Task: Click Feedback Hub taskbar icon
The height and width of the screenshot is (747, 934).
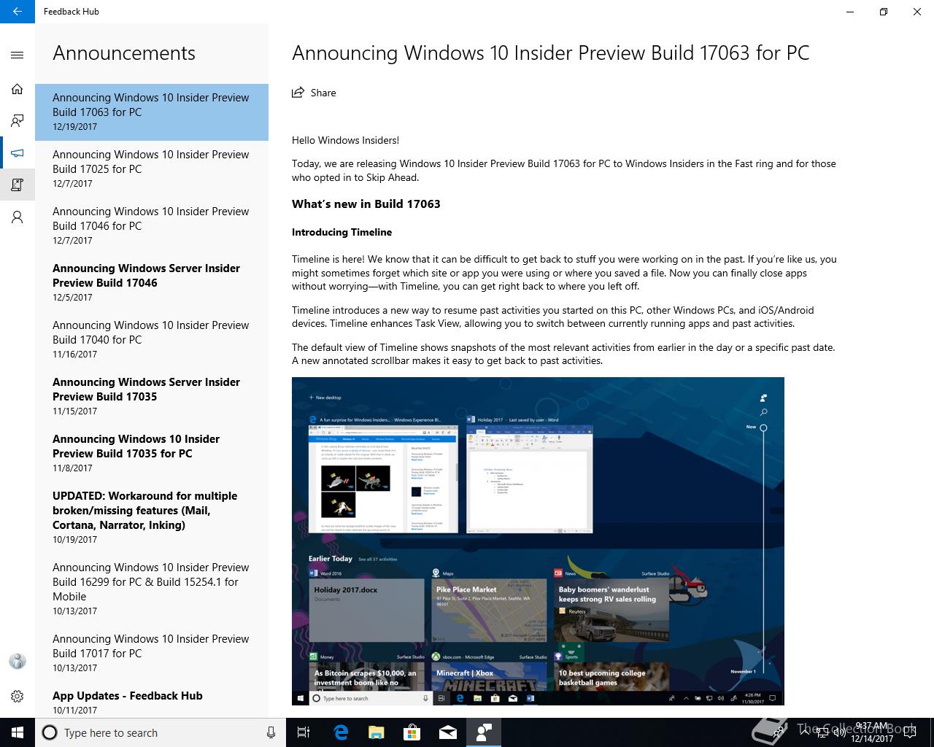Action: click(x=484, y=732)
